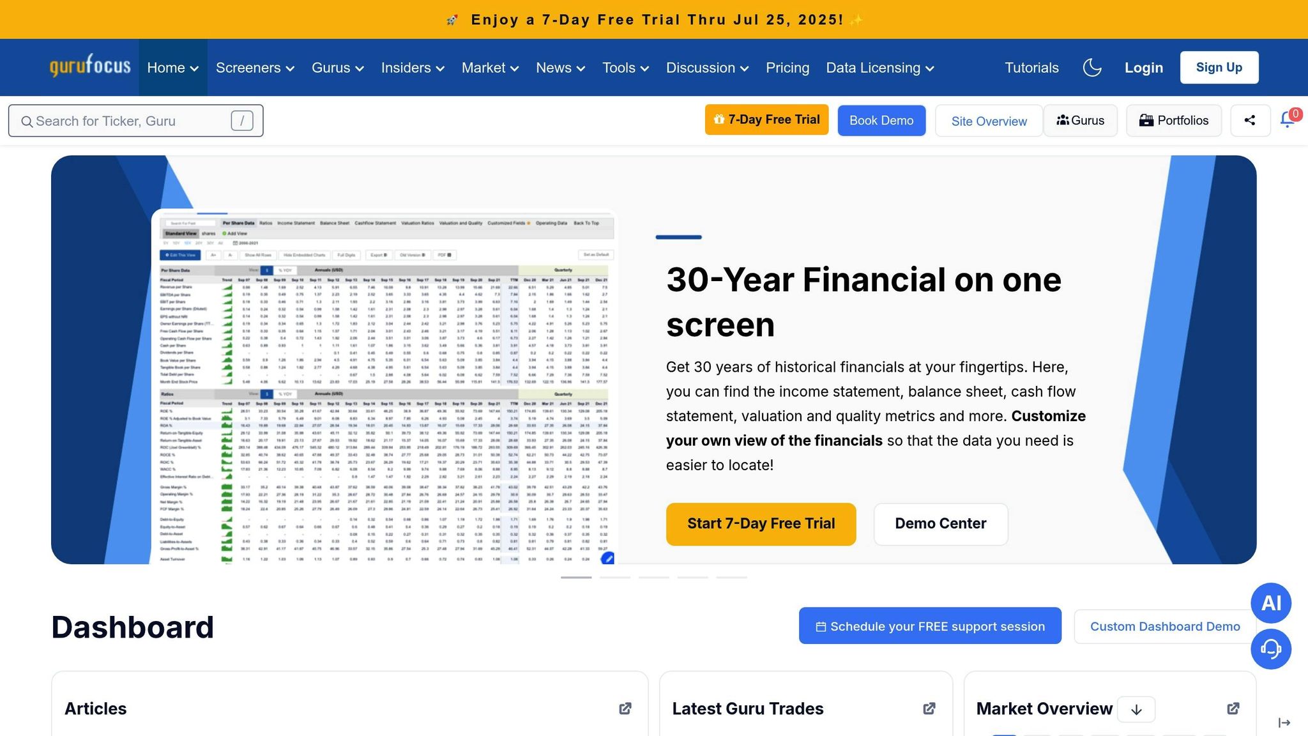Viewport: 1308px width, 736px height.
Task: Click the share icon button
Action: [x=1250, y=120]
